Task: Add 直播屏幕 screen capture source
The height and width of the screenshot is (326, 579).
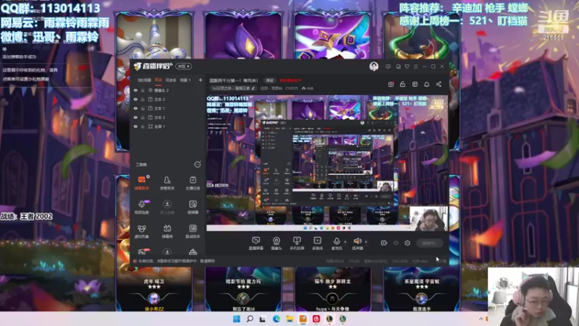Action: 256,243
